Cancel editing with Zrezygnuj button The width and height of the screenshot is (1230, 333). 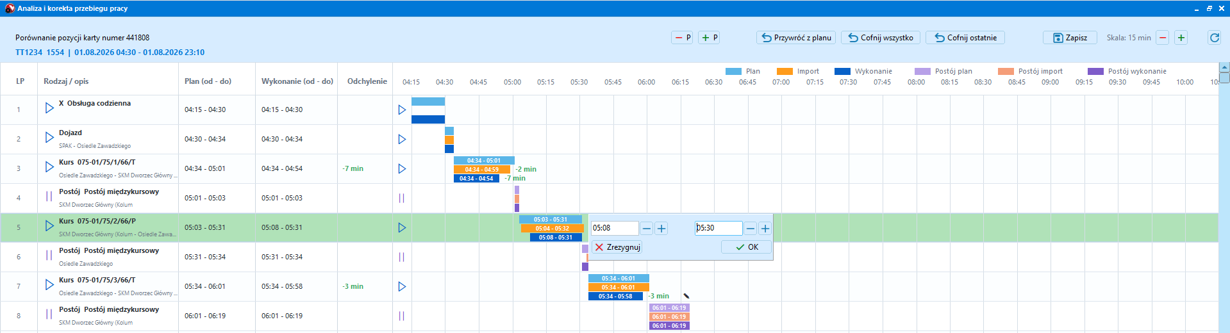617,247
